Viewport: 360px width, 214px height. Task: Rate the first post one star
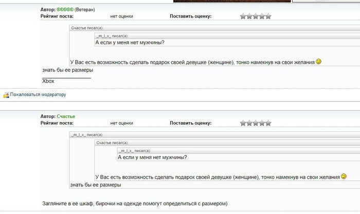(x=243, y=16)
